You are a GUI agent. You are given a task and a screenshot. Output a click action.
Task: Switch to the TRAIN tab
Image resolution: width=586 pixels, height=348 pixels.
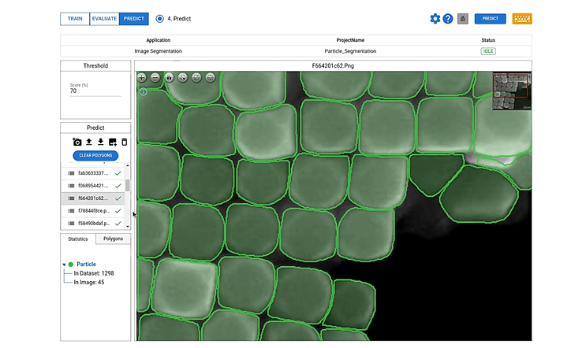point(75,18)
